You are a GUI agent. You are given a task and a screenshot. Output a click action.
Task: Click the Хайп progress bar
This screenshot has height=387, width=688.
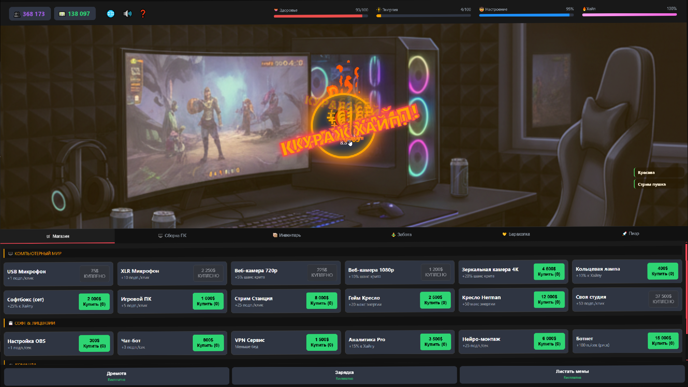point(629,15)
